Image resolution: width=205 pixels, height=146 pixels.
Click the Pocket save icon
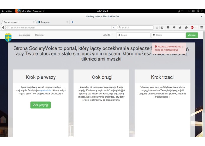coord(168,27)
